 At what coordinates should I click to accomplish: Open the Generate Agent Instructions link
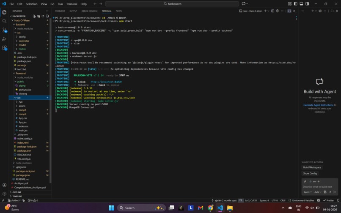point(319,105)
